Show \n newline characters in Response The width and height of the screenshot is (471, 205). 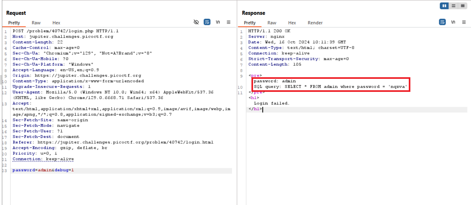(x=453, y=22)
